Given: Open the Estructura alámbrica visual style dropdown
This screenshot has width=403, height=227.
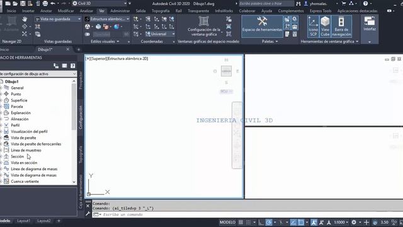Looking at the screenshot, I should (x=107, y=19).
